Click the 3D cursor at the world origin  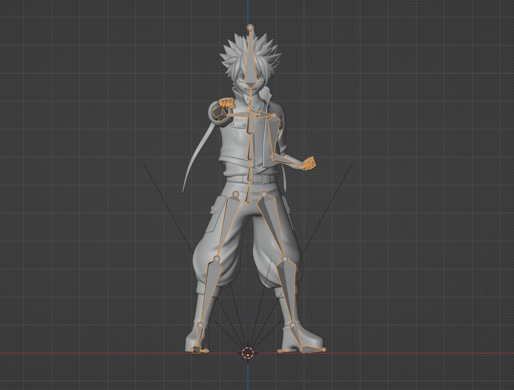(248, 353)
